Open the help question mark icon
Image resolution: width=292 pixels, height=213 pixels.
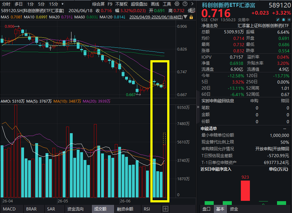click(x=185, y=4)
